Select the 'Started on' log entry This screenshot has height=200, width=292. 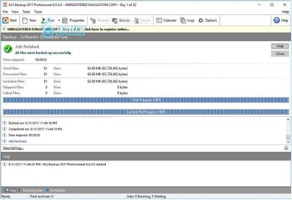pos(33,123)
